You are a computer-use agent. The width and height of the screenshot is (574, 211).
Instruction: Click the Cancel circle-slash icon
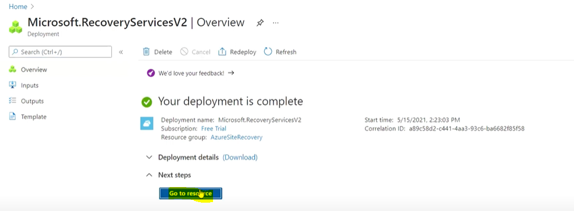tap(184, 52)
